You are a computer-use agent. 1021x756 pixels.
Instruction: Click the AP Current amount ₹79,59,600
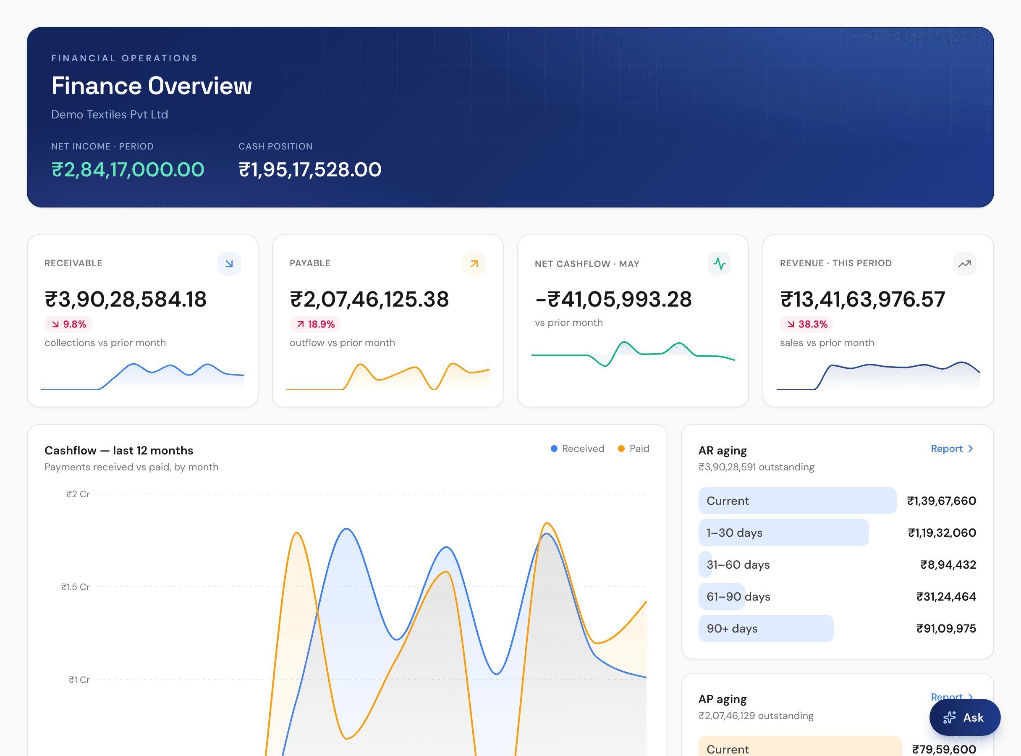coord(944,749)
